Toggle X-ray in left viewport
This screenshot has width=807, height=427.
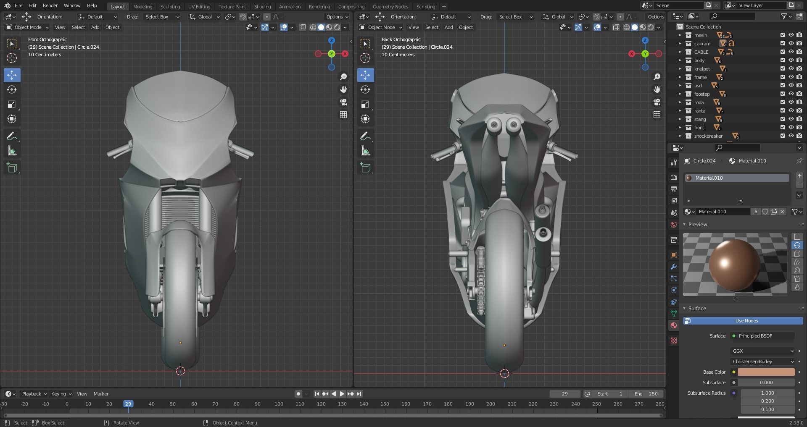pos(302,27)
